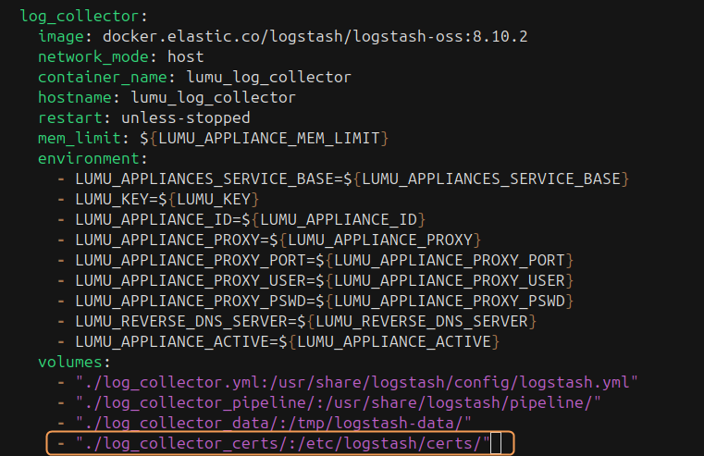Click the LUMU_APPLIANCE_ACTIVE line
Image resolution: width=704 pixels, height=456 pixels.
point(287,341)
